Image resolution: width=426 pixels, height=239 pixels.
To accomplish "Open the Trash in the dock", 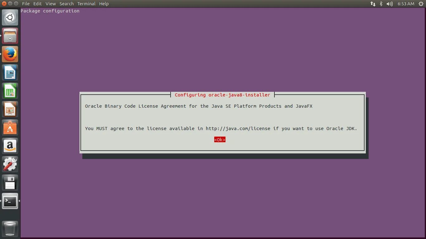I will point(10,229).
